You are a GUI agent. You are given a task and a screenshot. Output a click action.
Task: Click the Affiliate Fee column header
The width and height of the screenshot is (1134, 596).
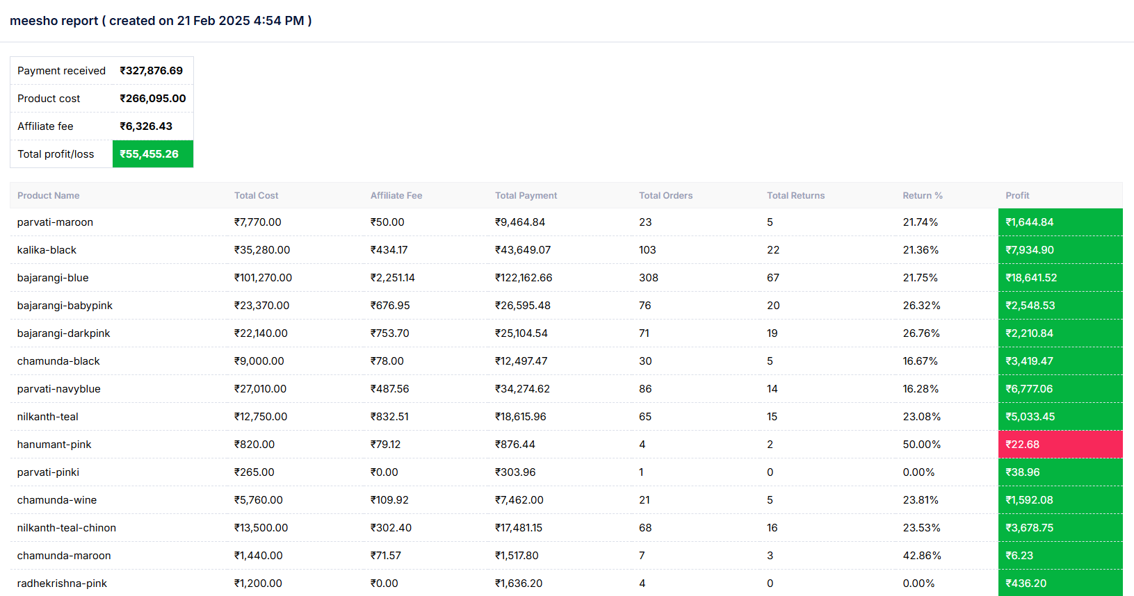click(x=396, y=195)
